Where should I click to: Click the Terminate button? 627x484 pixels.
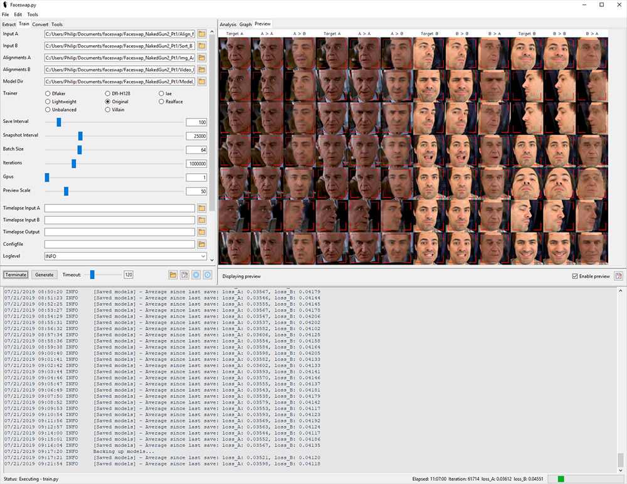pyautogui.click(x=16, y=275)
